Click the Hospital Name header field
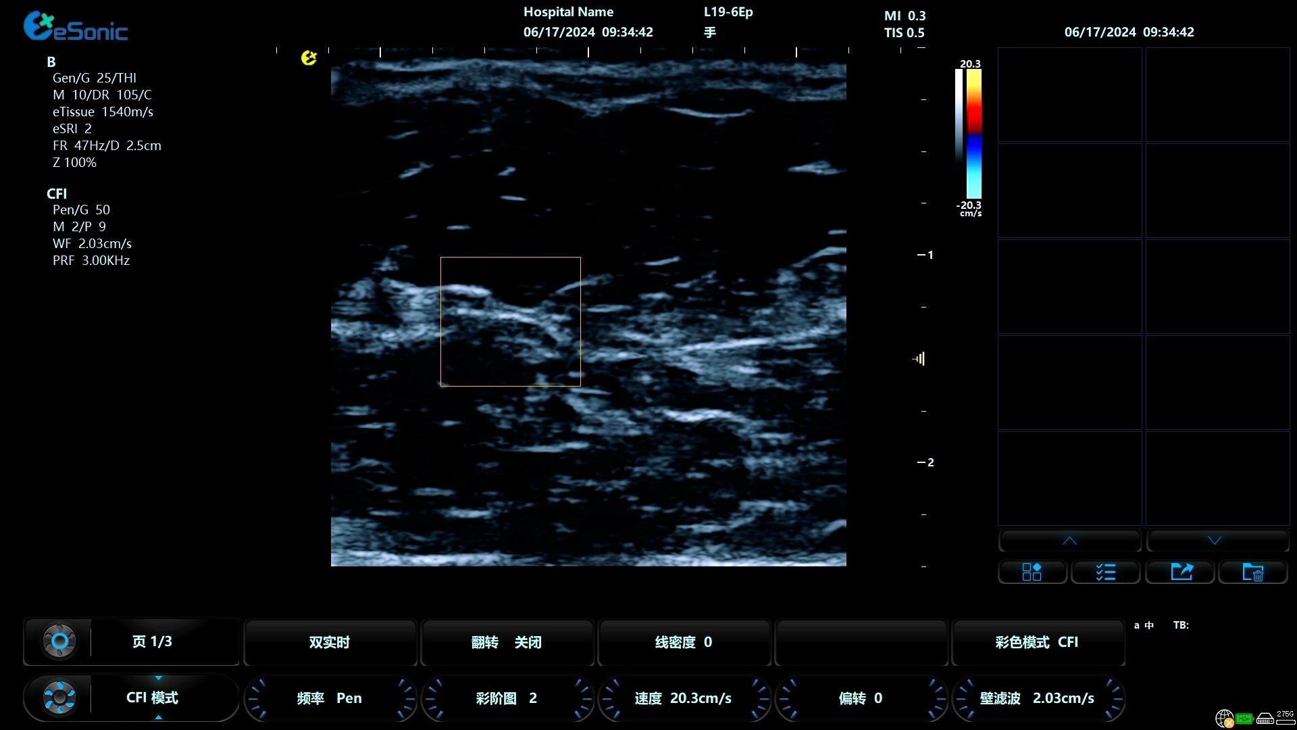The width and height of the screenshot is (1297, 730). point(569,12)
